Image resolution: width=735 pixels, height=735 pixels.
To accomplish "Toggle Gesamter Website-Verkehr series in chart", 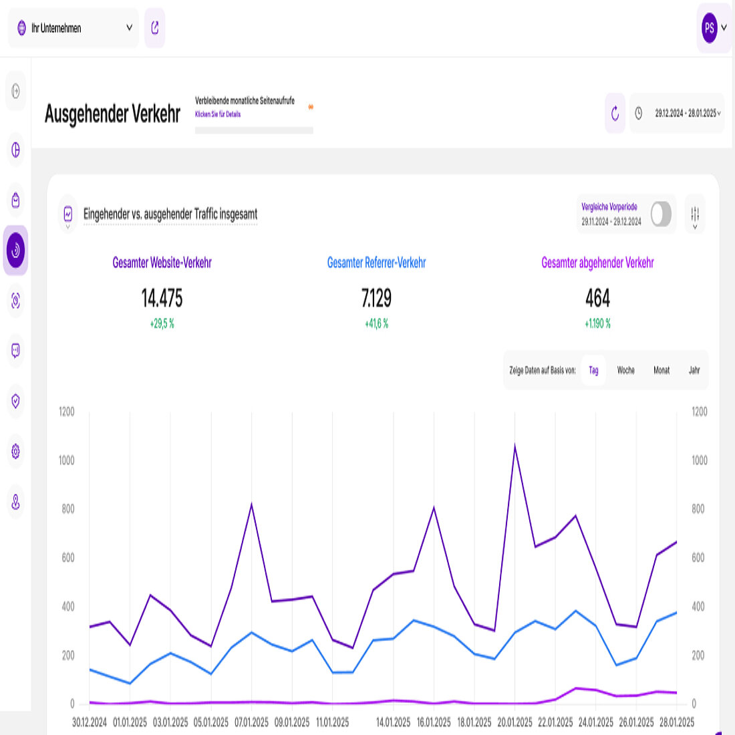I will pos(162,263).
